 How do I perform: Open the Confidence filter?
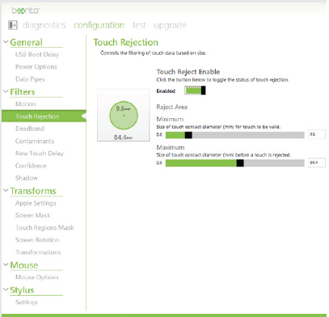click(31, 166)
